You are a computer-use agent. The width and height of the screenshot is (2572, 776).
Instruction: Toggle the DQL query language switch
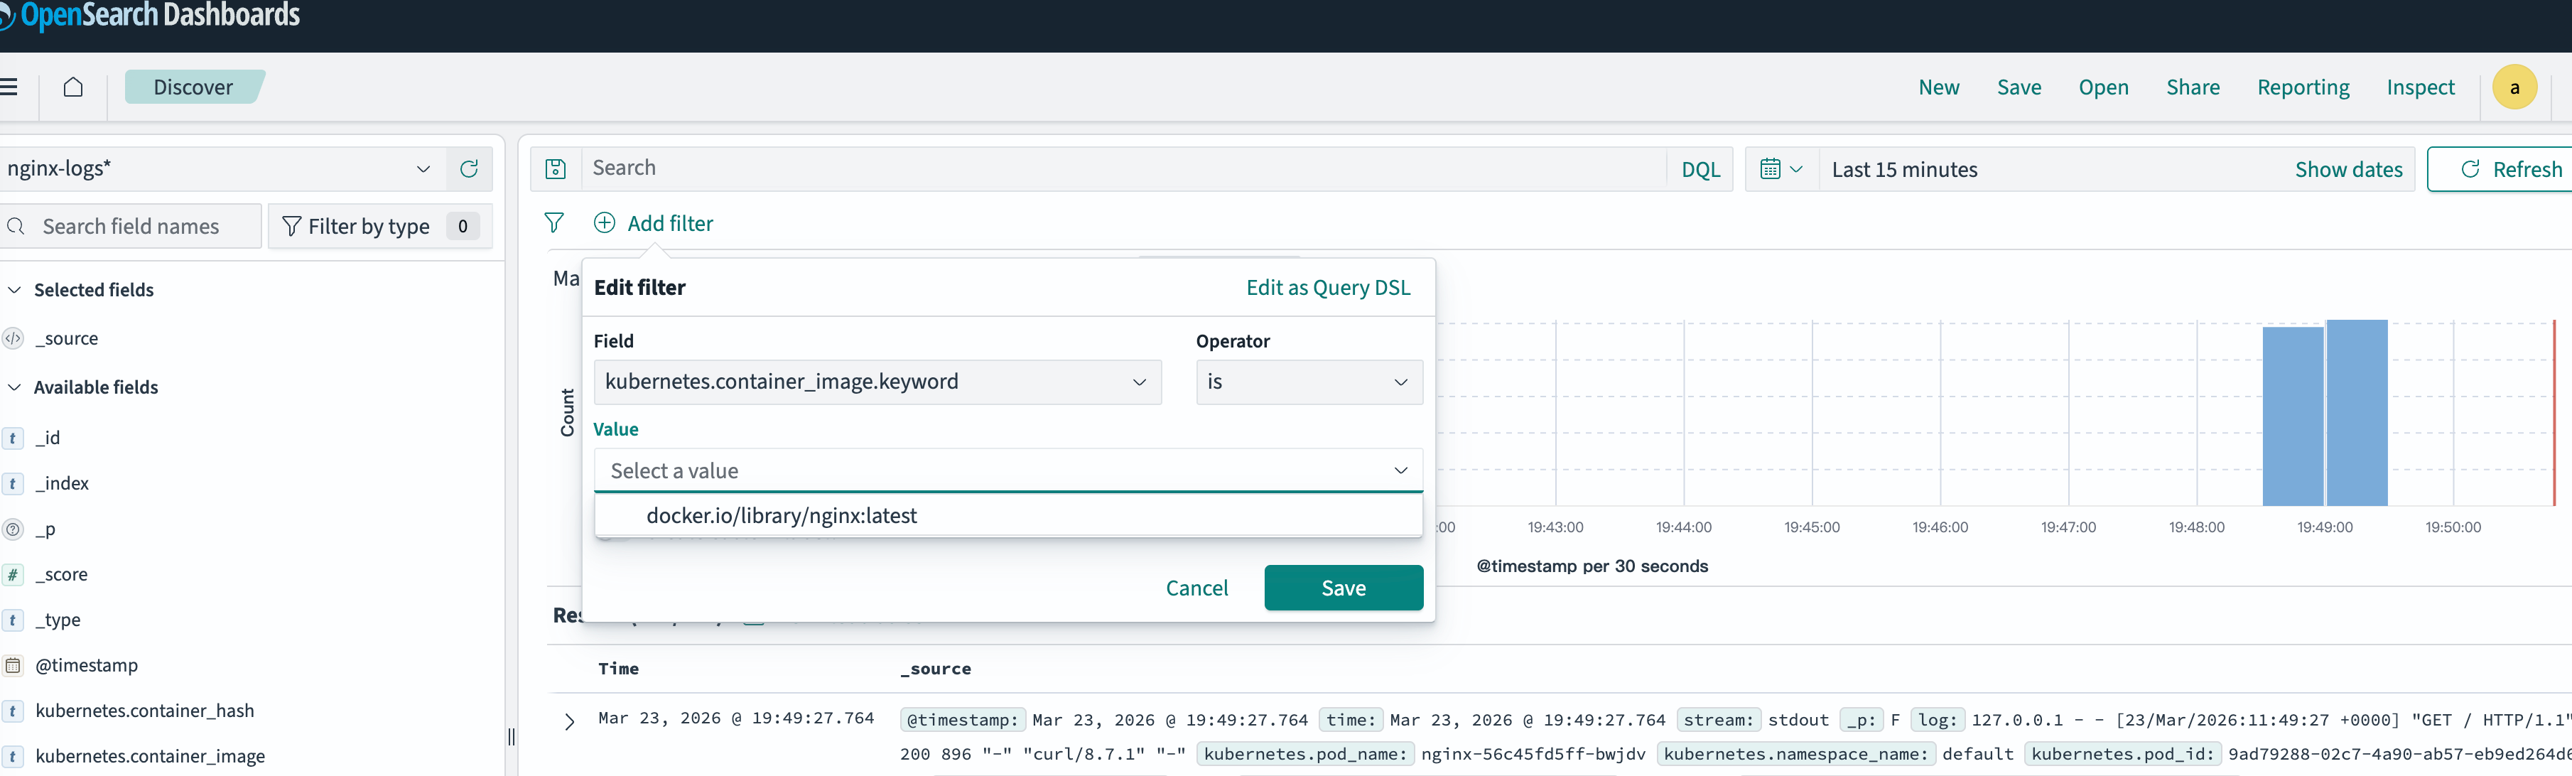[1700, 169]
